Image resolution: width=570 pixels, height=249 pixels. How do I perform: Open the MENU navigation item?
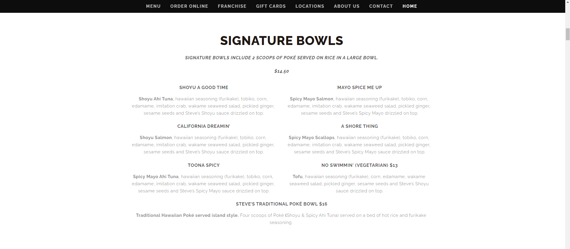(x=153, y=6)
